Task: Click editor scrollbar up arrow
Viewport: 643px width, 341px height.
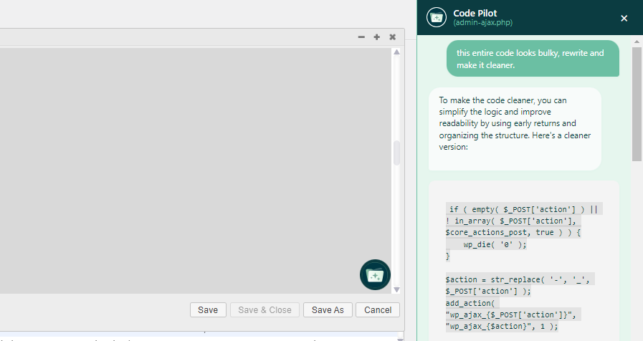Action: pos(396,52)
